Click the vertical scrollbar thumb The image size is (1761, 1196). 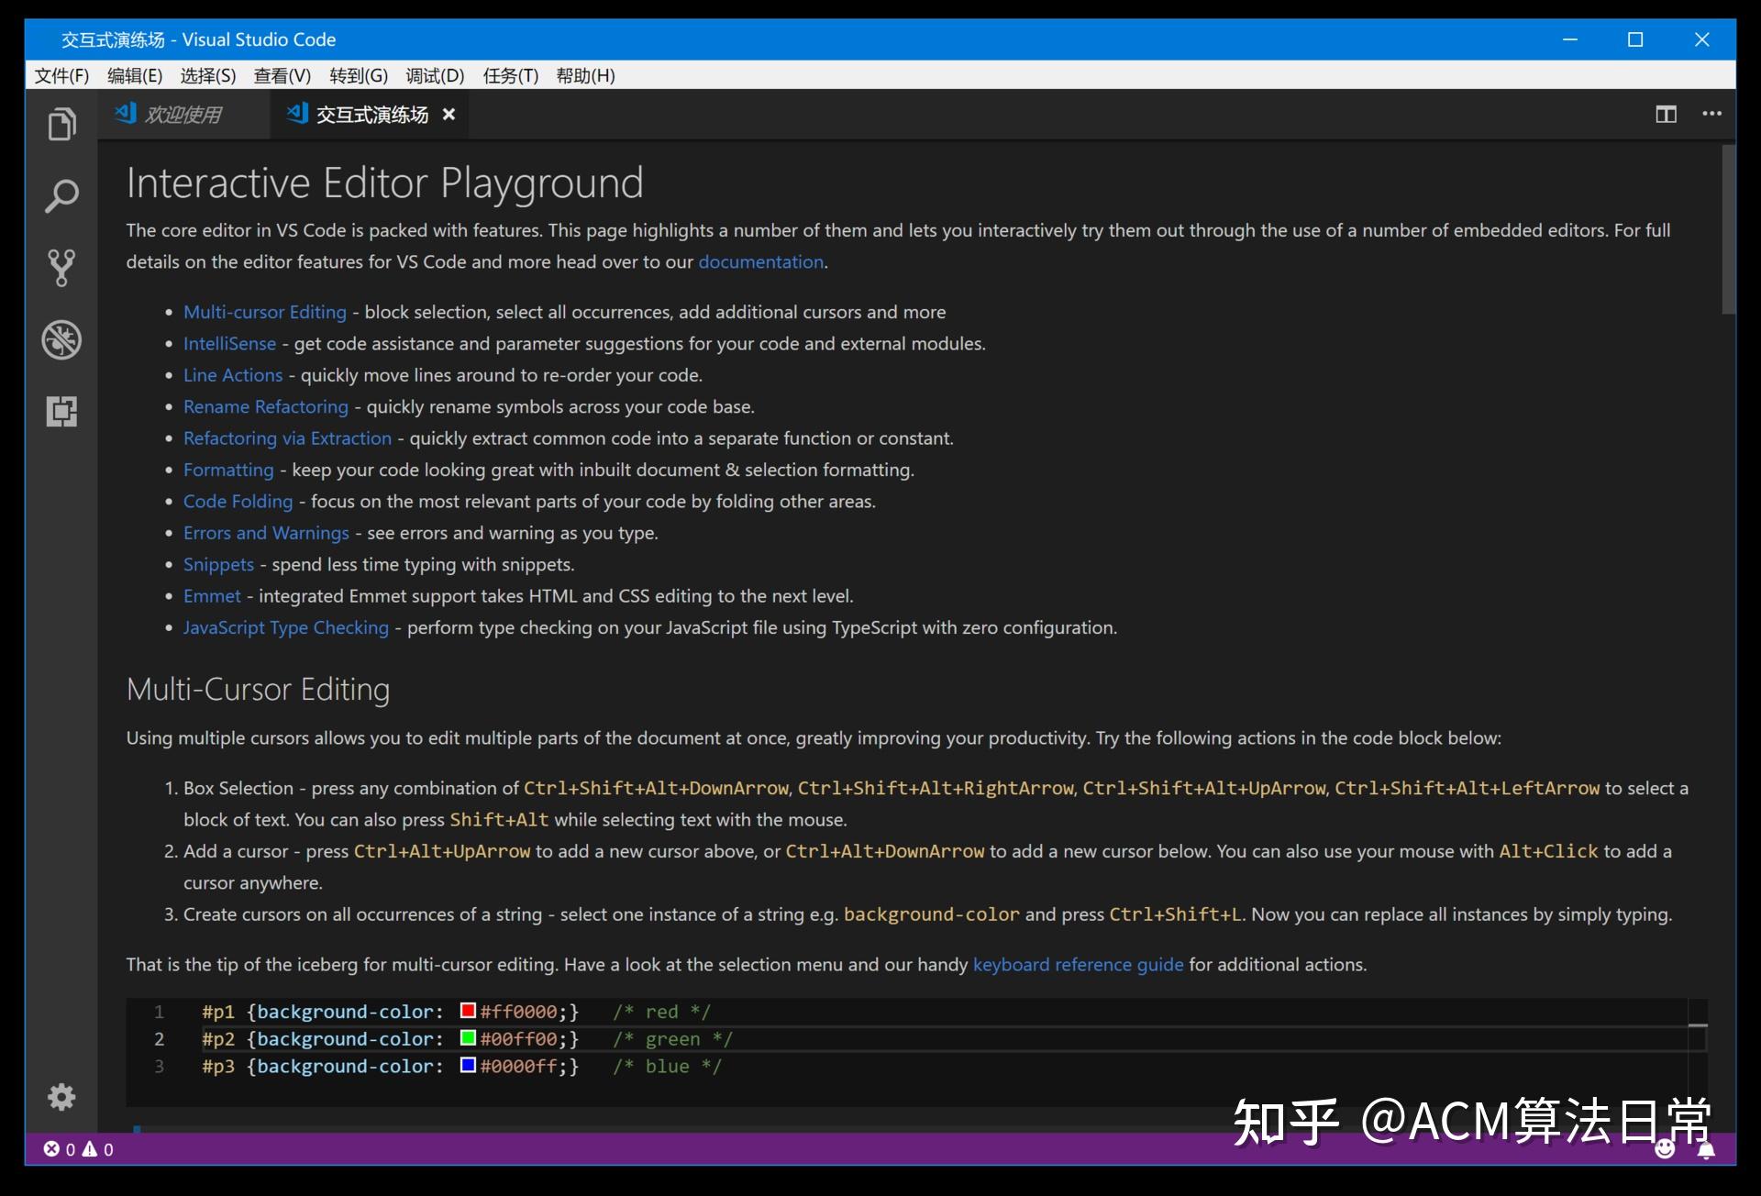coord(1728,229)
